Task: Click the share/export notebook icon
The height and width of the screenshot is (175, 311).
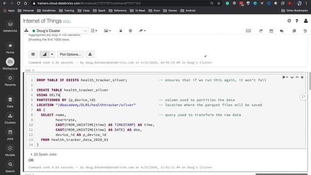Action: [x=261, y=31]
